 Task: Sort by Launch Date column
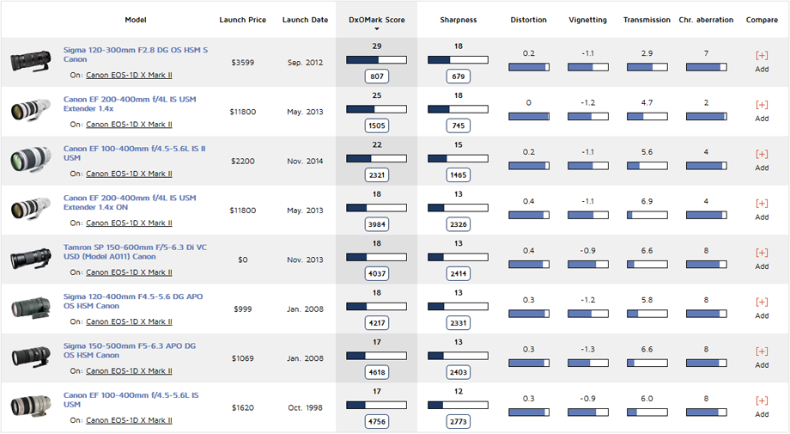point(305,20)
